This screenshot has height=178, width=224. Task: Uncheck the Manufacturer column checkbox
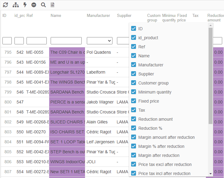[x=134, y=65]
